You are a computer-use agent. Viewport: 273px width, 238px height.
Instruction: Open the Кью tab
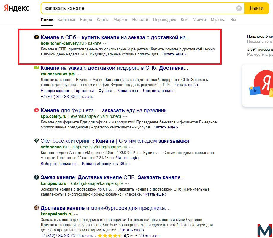(x=185, y=20)
